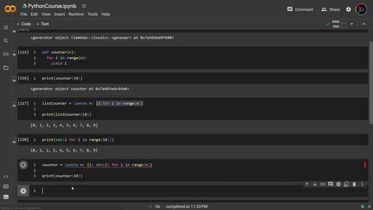This screenshot has width=373, height=210.
Task: Click the Comment button
Action: click(x=300, y=9)
